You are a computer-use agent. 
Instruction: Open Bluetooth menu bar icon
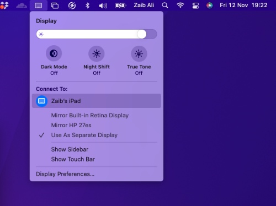pos(87,6)
